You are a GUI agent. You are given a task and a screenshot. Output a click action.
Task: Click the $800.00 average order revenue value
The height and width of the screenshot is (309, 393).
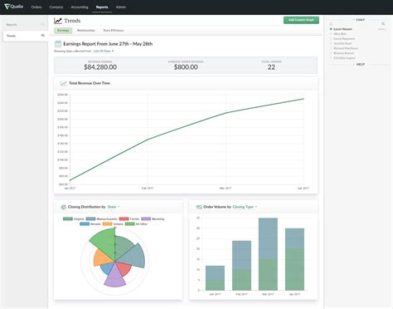[186, 67]
